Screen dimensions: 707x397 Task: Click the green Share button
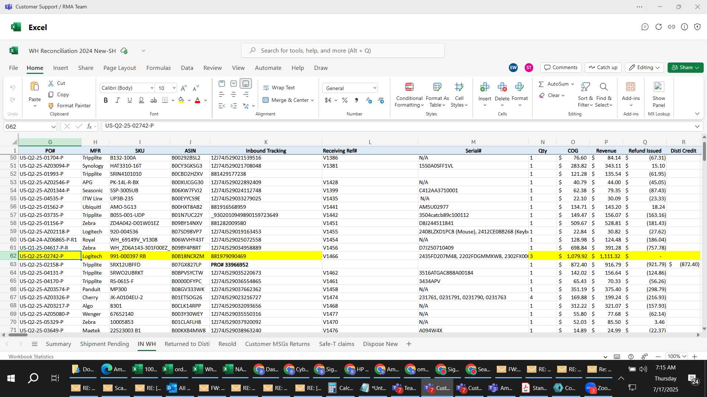click(685, 68)
